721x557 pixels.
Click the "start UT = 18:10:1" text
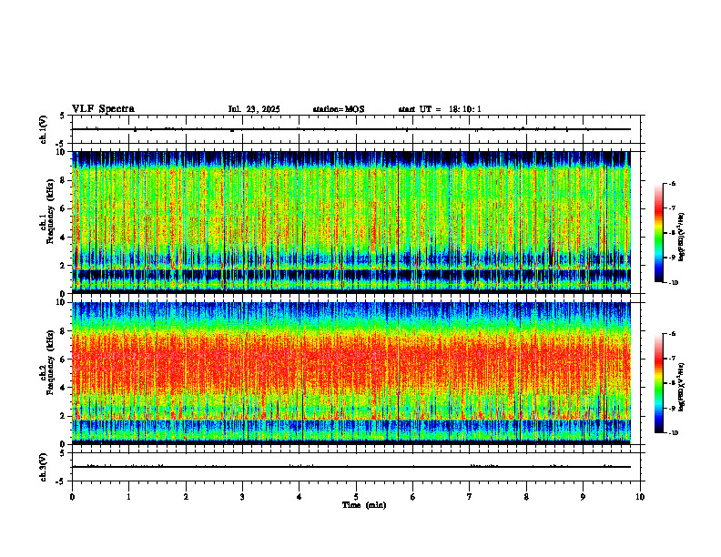[x=440, y=109]
